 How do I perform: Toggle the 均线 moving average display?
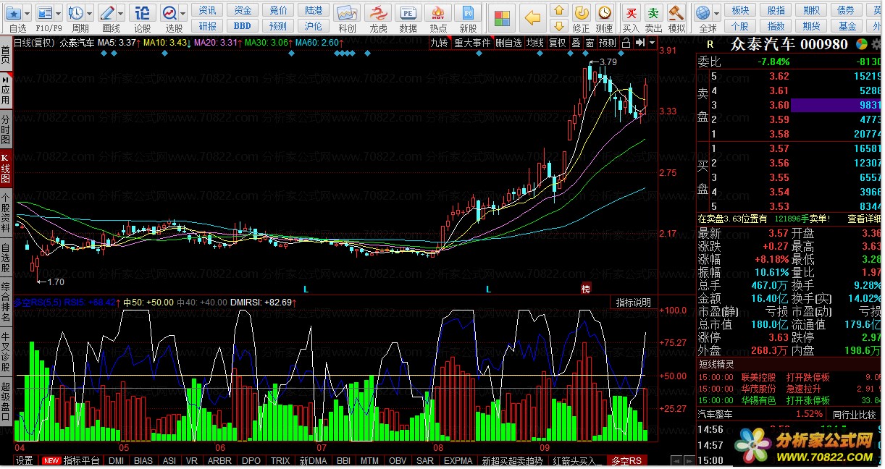(534, 43)
